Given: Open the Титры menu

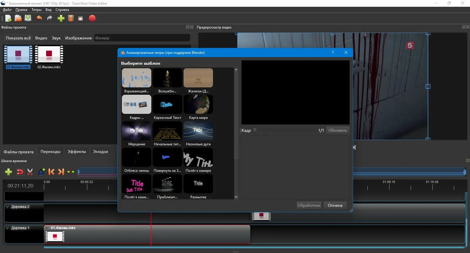Looking at the screenshot, I should (36, 10).
